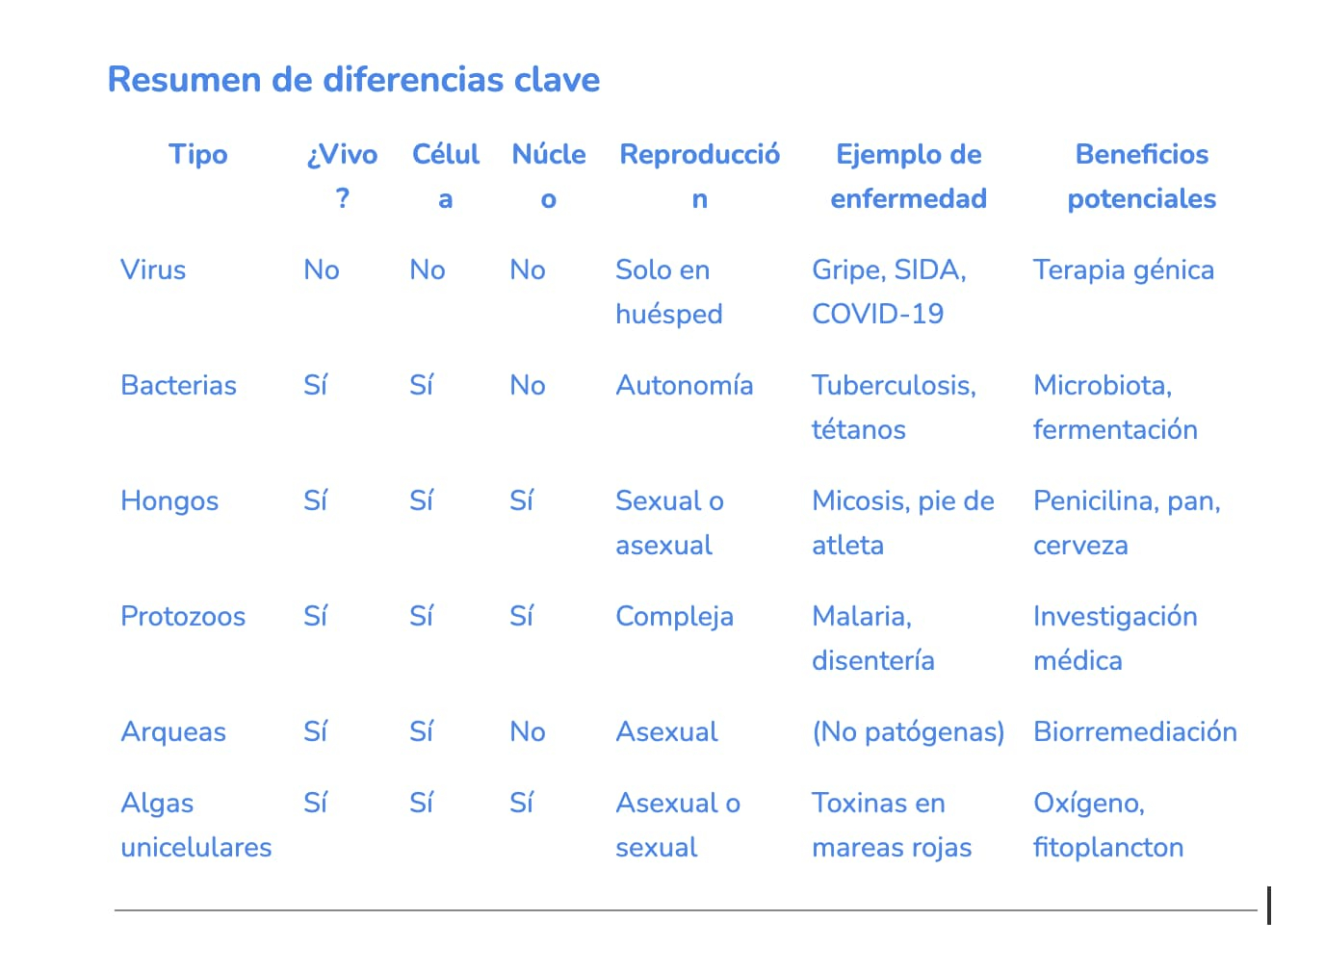Image resolution: width=1325 pixels, height=972 pixels.
Task: Select the 'Bacterias' row label
Action: (x=178, y=386)
